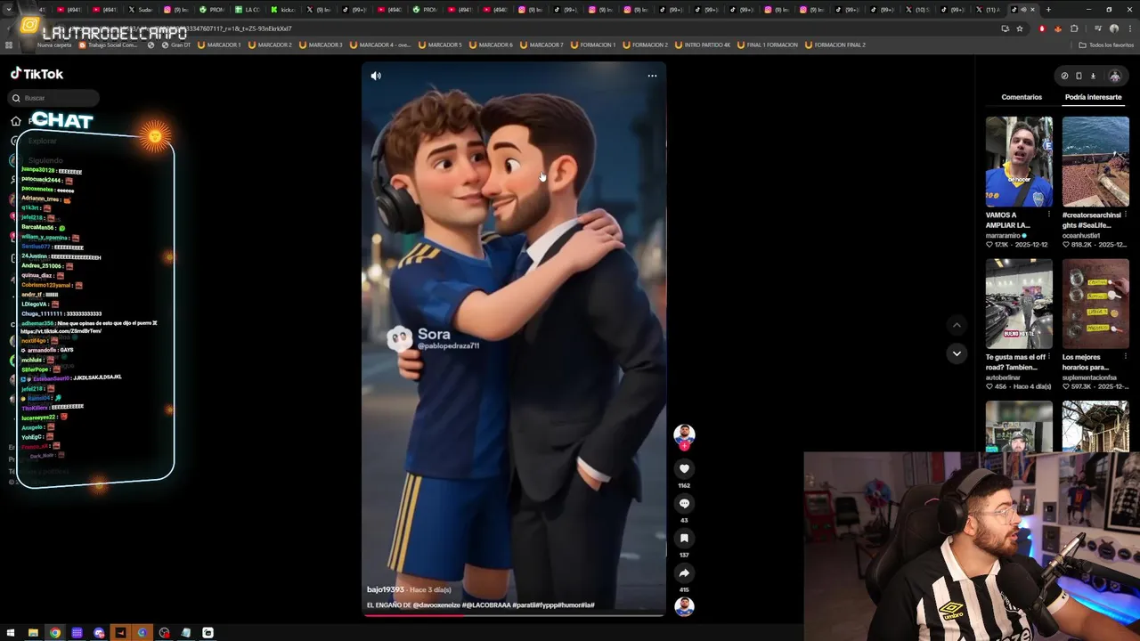Open the sound disc avatar below share

[x=684, y=606]
